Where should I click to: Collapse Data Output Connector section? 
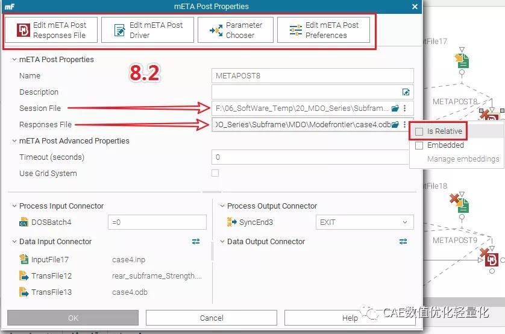222,242
